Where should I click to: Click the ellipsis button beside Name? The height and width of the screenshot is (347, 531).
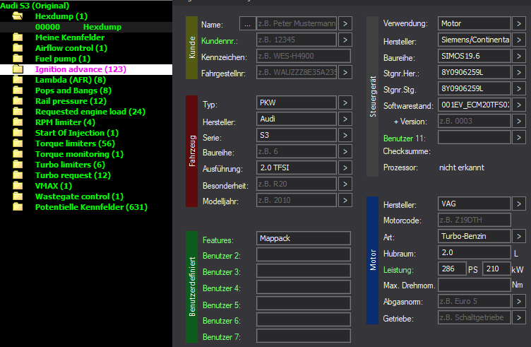(x=248, y=24)
